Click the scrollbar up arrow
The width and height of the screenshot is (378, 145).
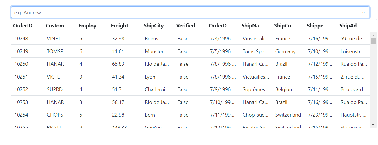[x=373, y=35]
